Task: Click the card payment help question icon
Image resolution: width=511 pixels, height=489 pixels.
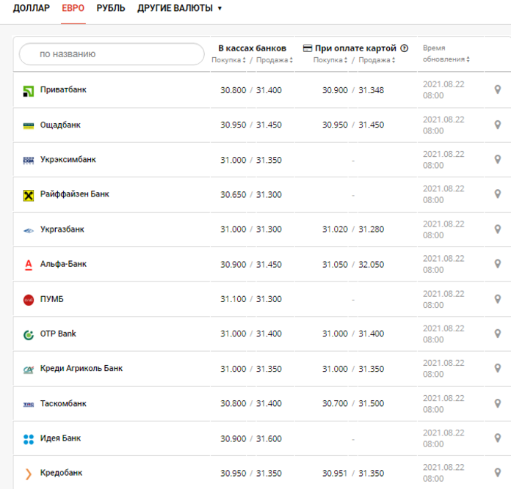Action: pyautogui.click(x=404, y=48)
